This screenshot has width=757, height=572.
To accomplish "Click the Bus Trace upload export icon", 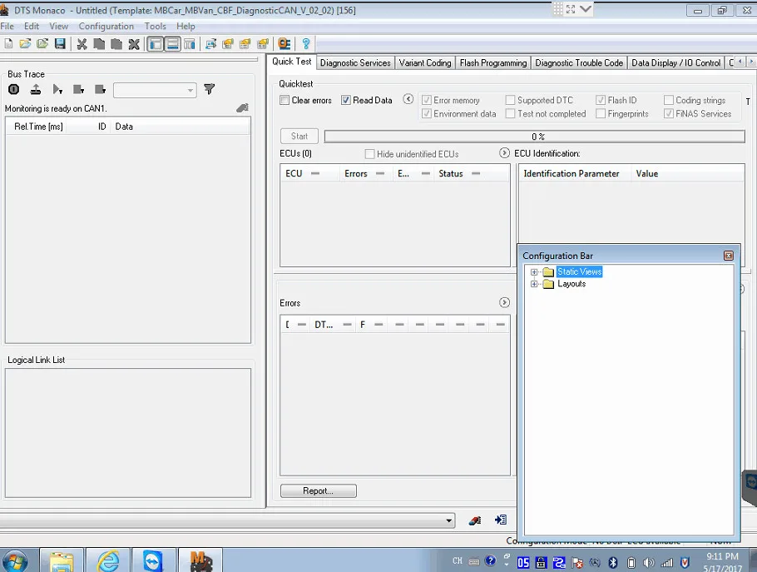I will [35, 89].
